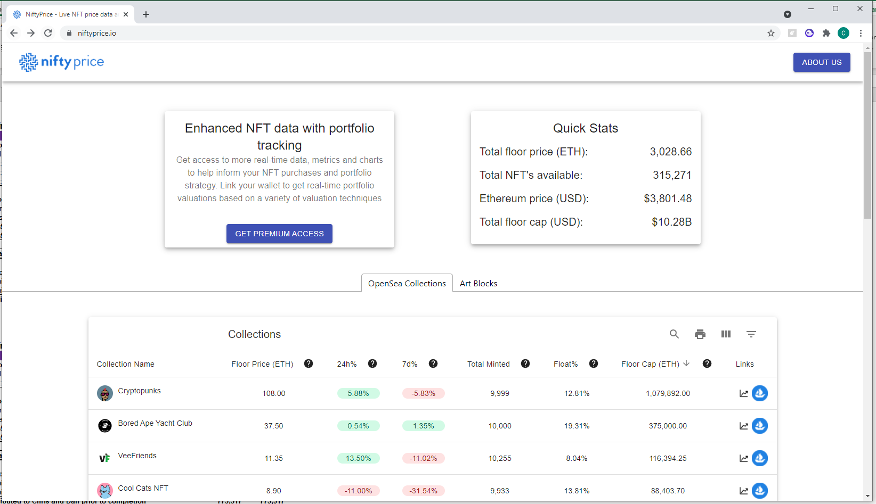Click the filter icon on Collections table
This screenshot has width=876, height=504.
point(751,334)
